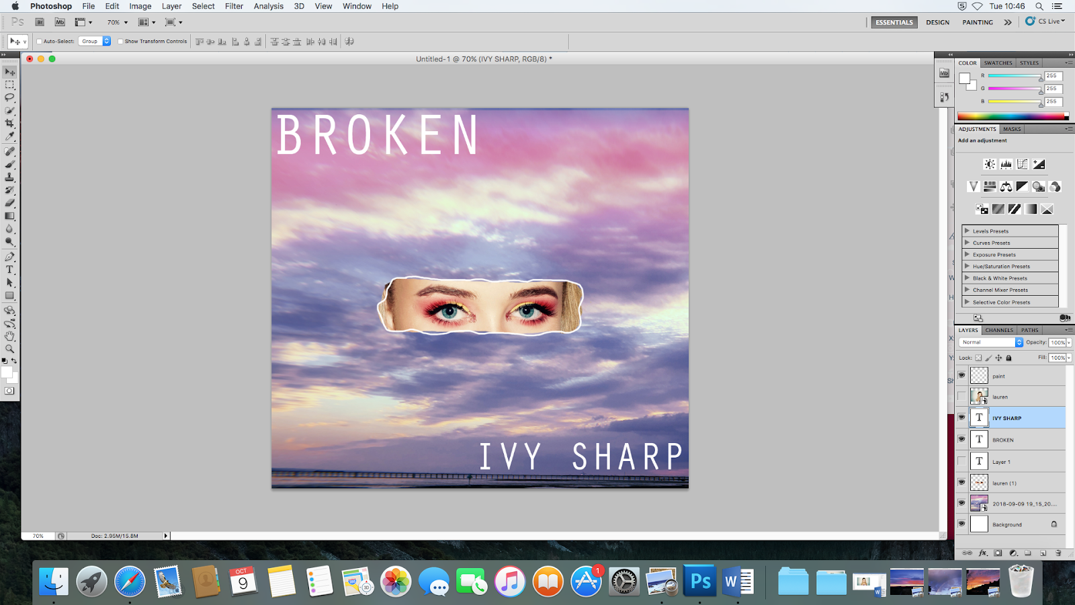Click the Background layer thumbnail

(979, 524)
